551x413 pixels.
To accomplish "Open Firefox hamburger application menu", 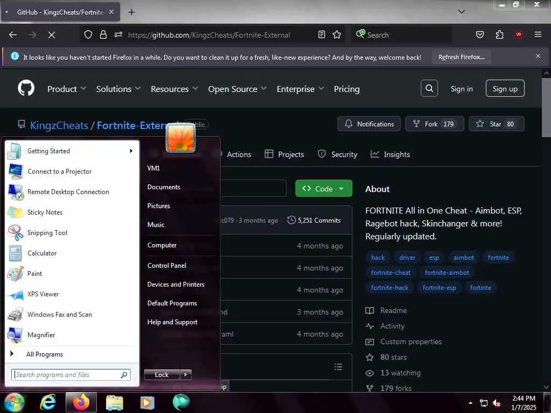I will pyautogui.click(x=538, y=34).
